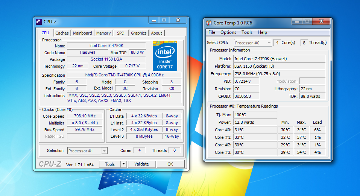This screenshot has width=360, height=196.
Task: Click the OK button in CPU-Z
Action: [170, 164]
